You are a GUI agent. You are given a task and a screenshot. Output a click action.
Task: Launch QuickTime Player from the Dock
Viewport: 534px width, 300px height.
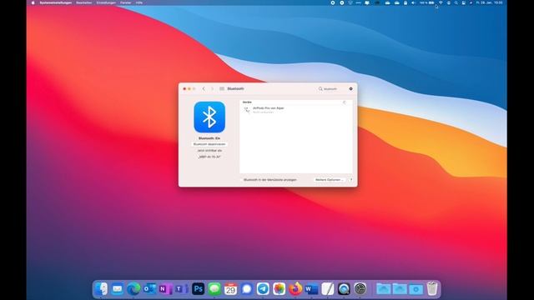(344, 289)
